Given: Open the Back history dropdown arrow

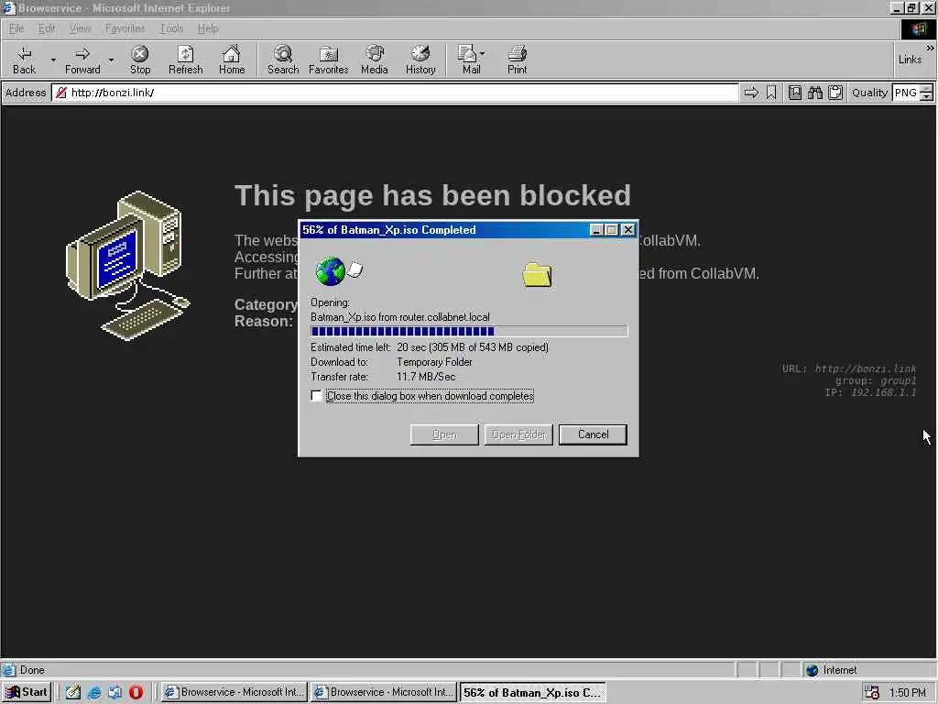Looking at the screenshot, I should point(52,60).
